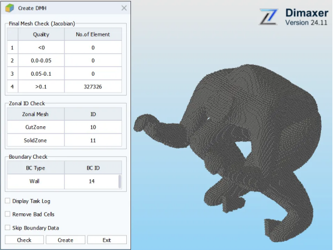Click the Create DMH cube icon
This screenshot has height=250, width=333.
click(10, 8)
